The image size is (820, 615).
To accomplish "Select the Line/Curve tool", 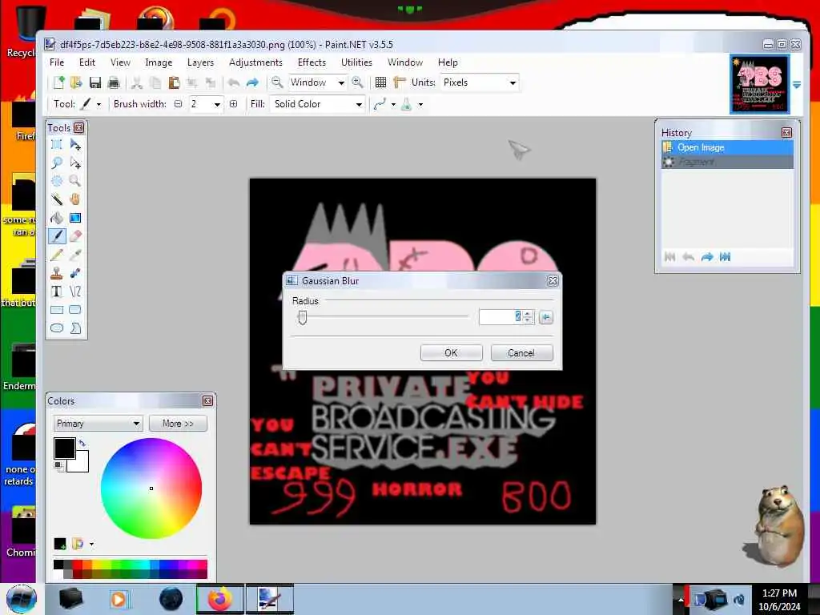I will click(75, 291).
